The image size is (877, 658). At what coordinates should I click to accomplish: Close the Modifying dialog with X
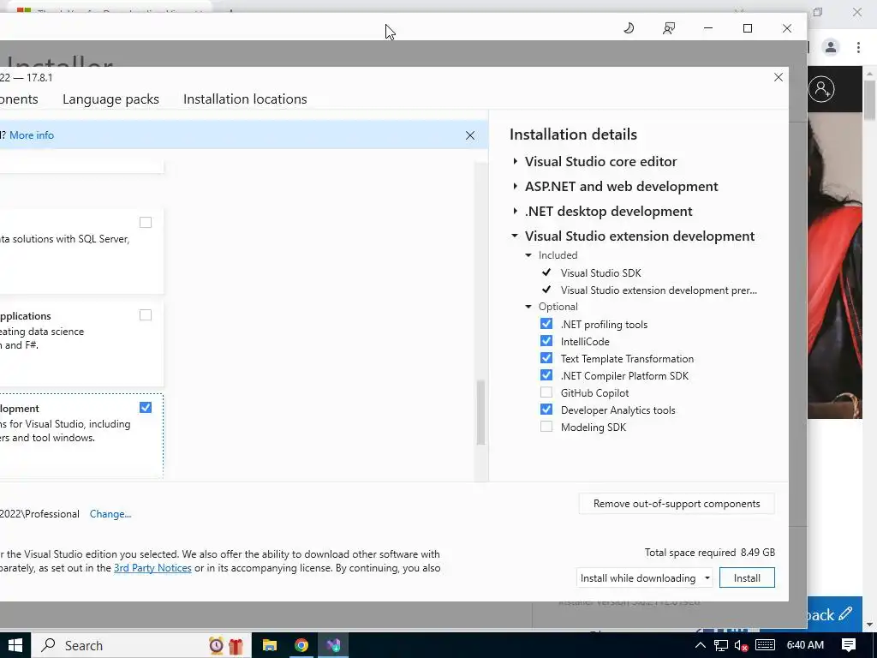(x=778, y=77)
